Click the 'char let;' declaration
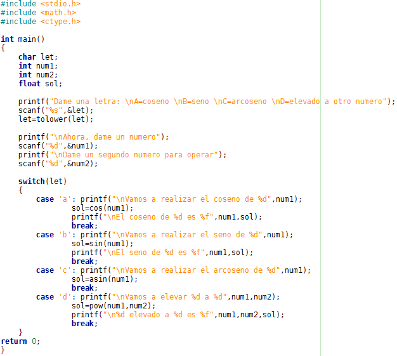The height and width of the screenshot is (356, 397). (38, 56)
